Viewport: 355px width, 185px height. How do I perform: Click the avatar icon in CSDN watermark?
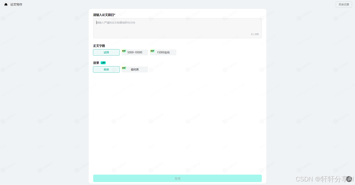pyautogui.click(x=349, y=179)
